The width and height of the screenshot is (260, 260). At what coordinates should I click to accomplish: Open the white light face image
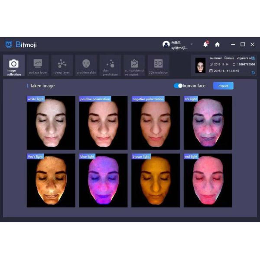[x=51, y=123]
